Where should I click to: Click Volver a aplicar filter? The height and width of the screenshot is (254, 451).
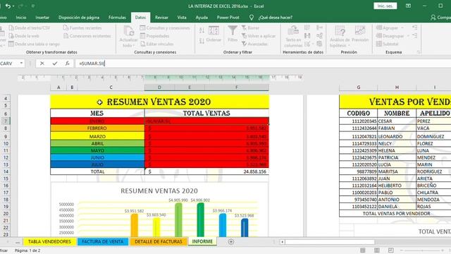click(259, 36)
